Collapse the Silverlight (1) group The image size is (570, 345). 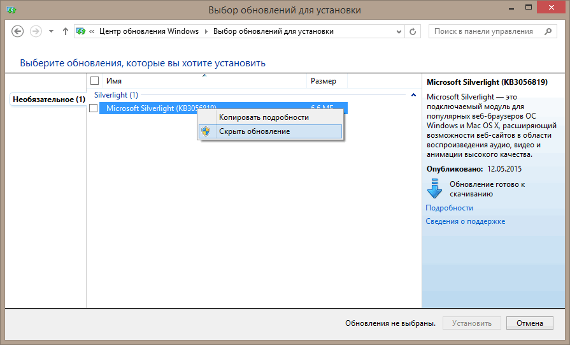[x=414, y=95]
